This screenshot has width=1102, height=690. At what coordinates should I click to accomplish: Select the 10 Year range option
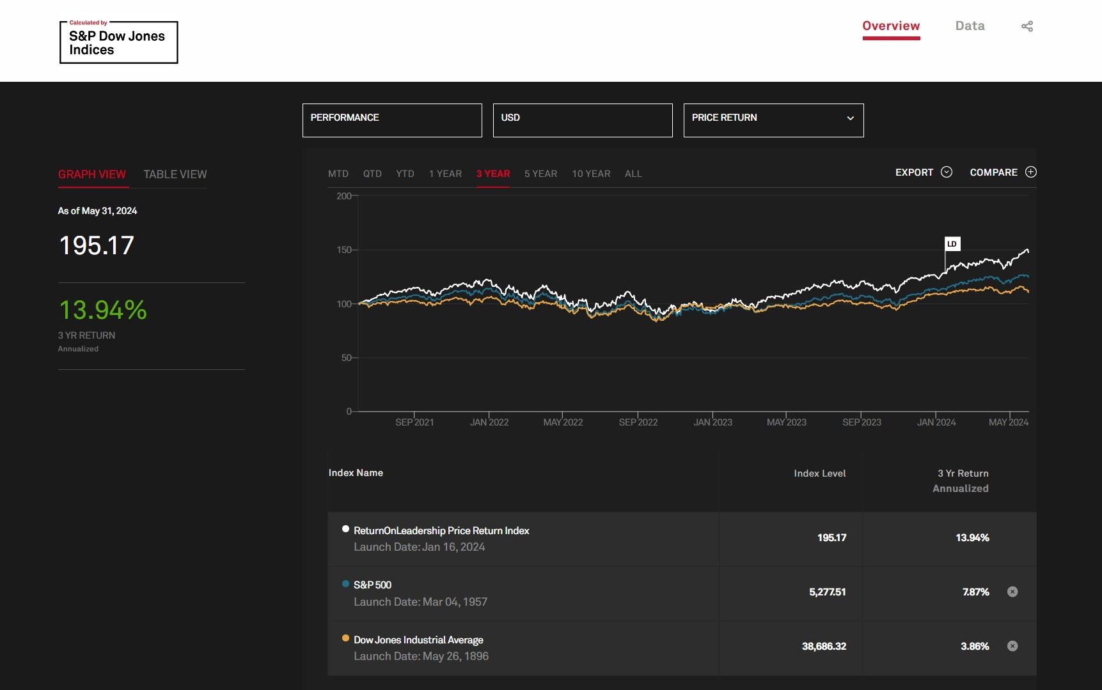591,174
